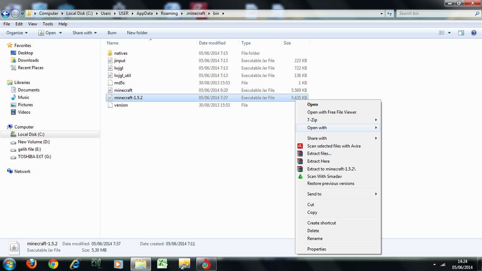Select the natives folder icon
The image size is (482, 271).
110,53
